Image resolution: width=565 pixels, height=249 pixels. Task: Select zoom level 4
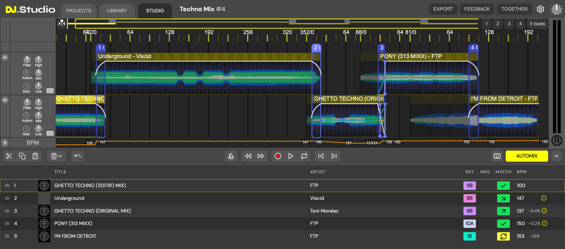pyautogui.click(x=520, y=23)
